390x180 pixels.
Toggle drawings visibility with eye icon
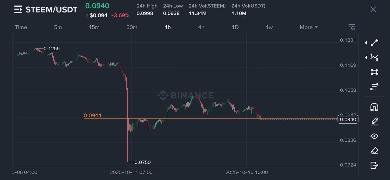tap(374, 136)
